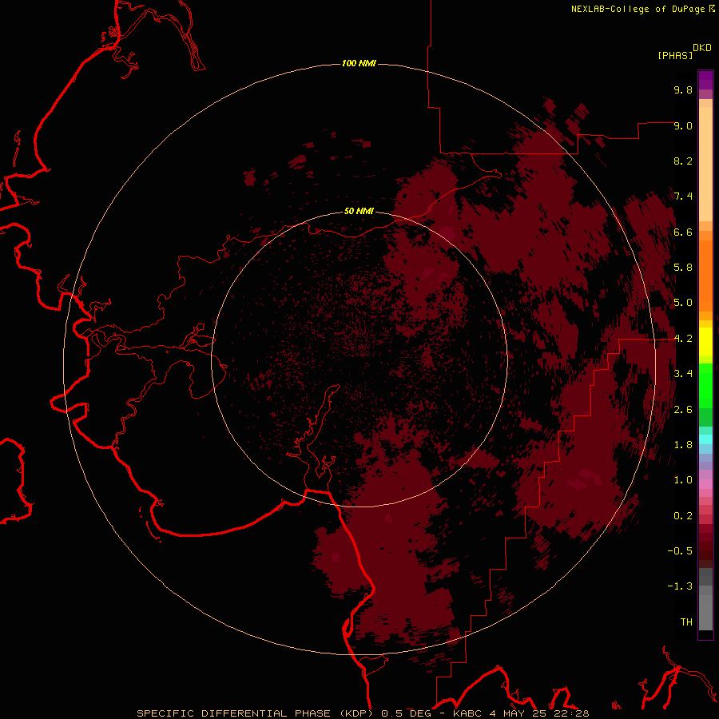This screenshot has width=719, height=719.
Task: Click the 3.4 scale value
Action: click(x=683, y=374)
